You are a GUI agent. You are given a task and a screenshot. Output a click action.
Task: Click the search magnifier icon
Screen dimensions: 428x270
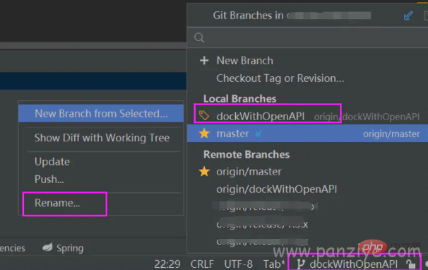199,37
